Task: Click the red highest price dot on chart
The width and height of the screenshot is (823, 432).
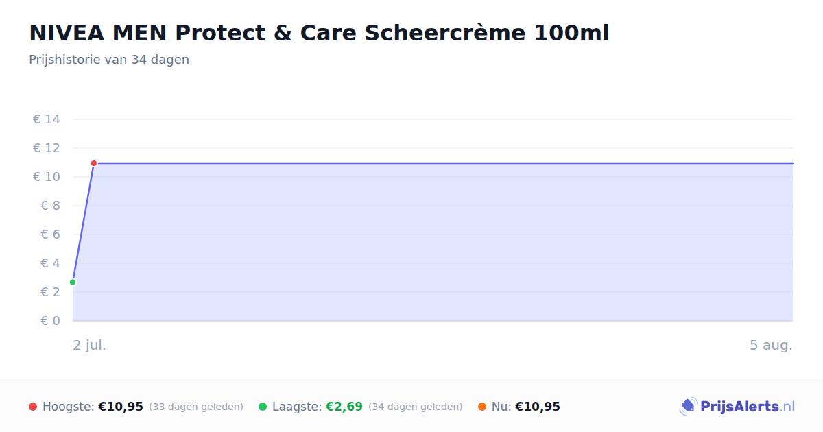Action: [x=94, y=163]
